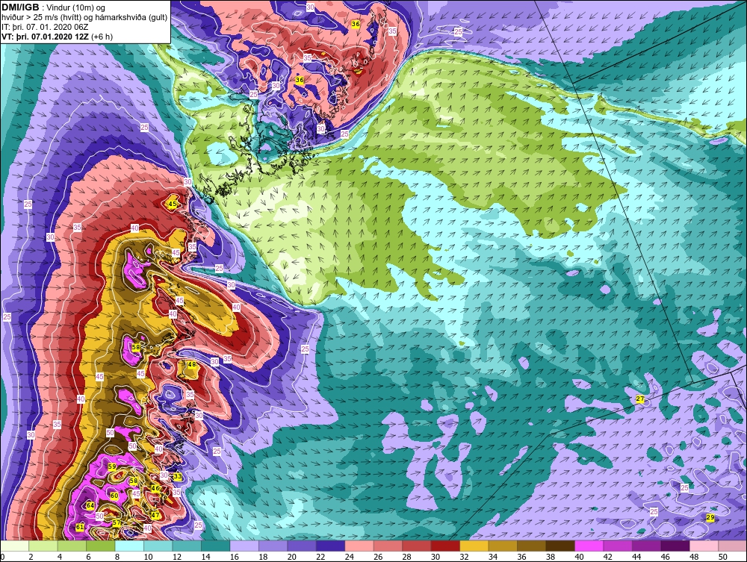
Task: Click the color scale tick label 44
Action: [636, 558]
